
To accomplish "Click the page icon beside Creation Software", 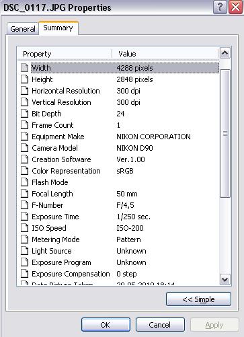I will pyautogui.click(x=25, y=159).
